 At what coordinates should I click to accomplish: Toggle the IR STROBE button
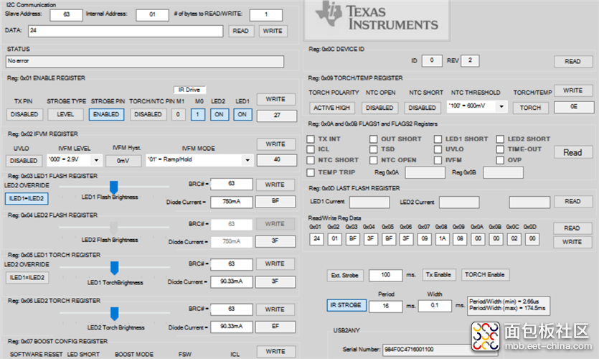click(x=346, y=305)
